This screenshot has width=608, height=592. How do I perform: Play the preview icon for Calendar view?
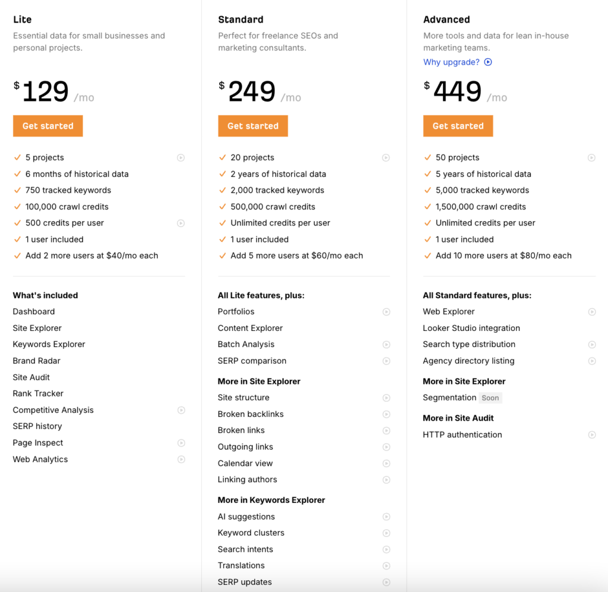(386, 463)
